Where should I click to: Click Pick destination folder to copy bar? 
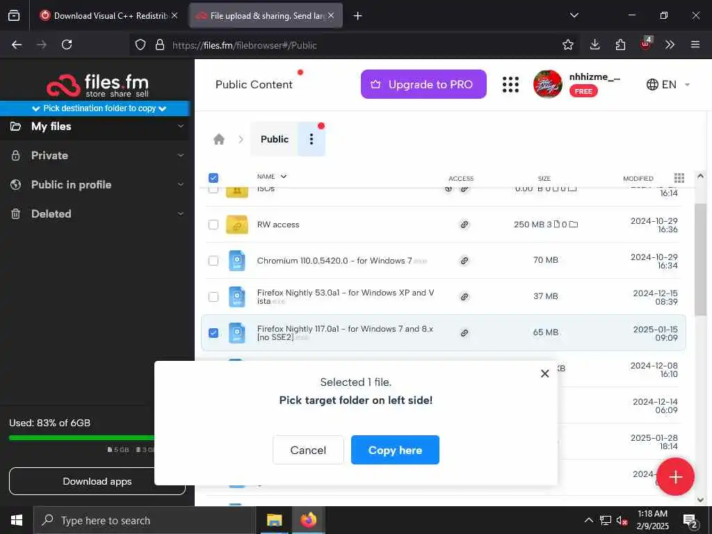95,108
